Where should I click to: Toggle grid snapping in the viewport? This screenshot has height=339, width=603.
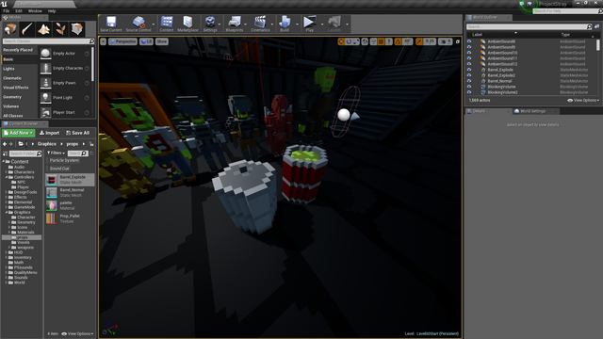click(x=381, y=41)
